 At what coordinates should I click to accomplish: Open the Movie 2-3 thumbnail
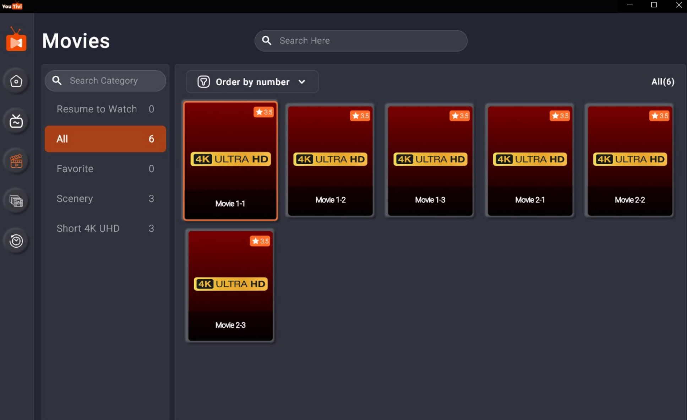click(230, 286)
